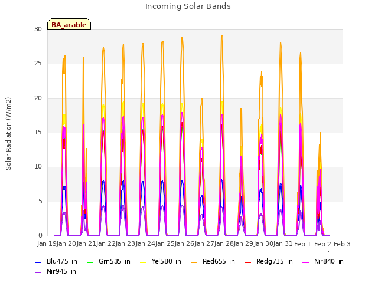This screenshot has height=283, width=378.
Task: Click the Jan 22 x-axis tick label
Action: (106, 244)
